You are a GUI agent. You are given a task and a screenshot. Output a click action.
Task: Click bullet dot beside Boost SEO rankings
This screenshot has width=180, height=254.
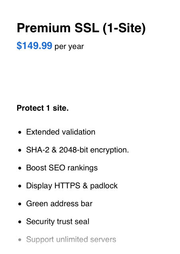tap(20, 168)
